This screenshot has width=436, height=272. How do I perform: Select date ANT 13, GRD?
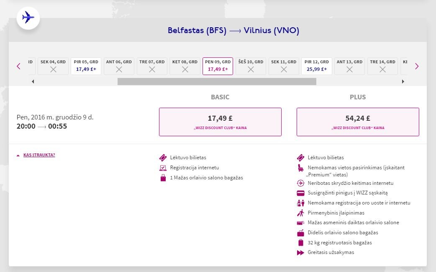349,66
